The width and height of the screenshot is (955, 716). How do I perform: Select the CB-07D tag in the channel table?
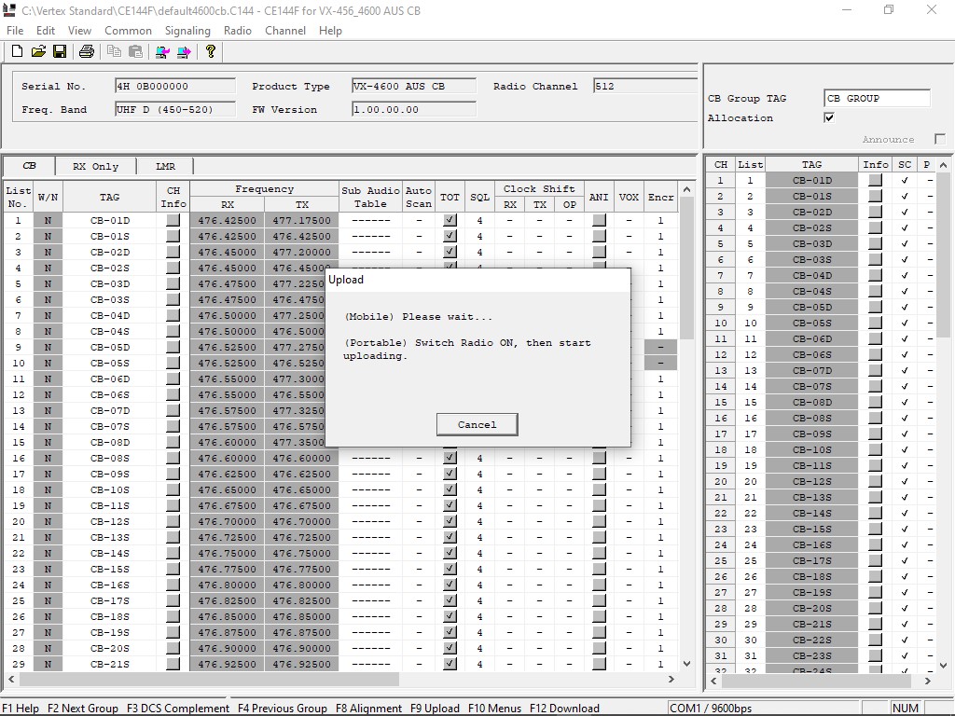coord(110,410)
